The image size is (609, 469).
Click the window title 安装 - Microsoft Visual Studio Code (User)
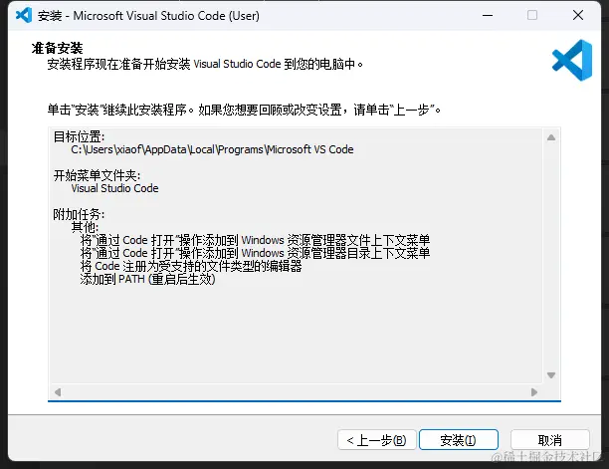[148, 16]
